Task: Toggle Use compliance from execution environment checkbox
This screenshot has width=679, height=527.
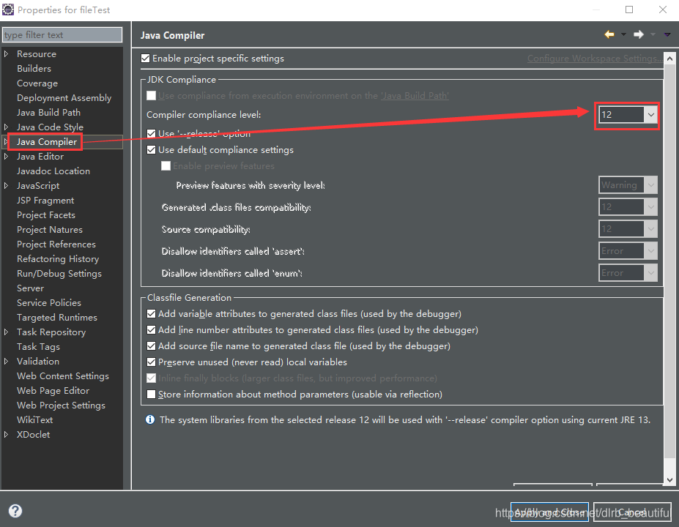Action: pos(151,96)
